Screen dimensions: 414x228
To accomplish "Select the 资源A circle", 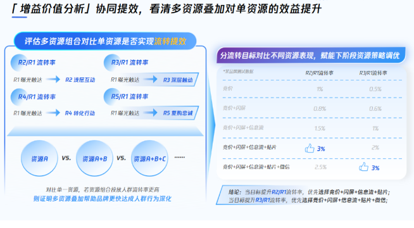I will [39, 158].
